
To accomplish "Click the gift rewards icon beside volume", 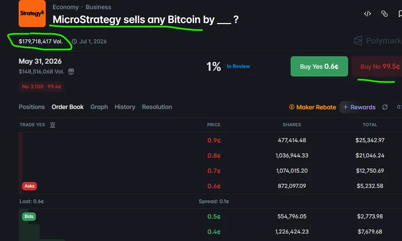I will tap(71, 71).
